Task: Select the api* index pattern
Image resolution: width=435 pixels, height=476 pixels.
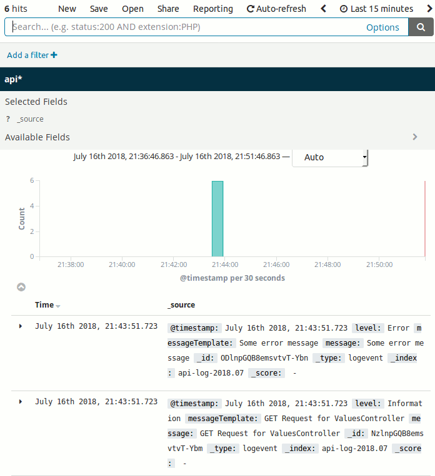Action: (x=14, y=79)
